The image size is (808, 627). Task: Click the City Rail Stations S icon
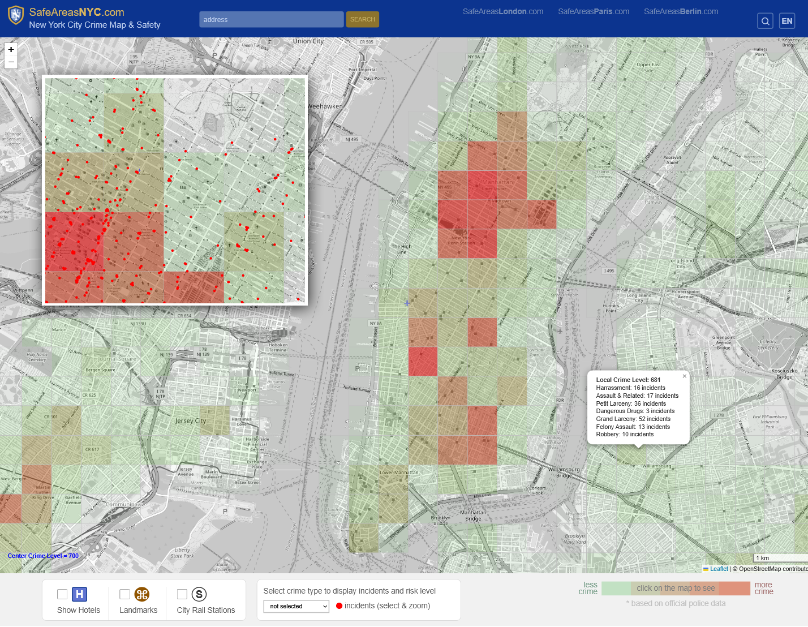(199, 594)
